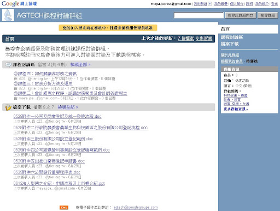Click the 搜尋群組 button

(x=268, y=15)
